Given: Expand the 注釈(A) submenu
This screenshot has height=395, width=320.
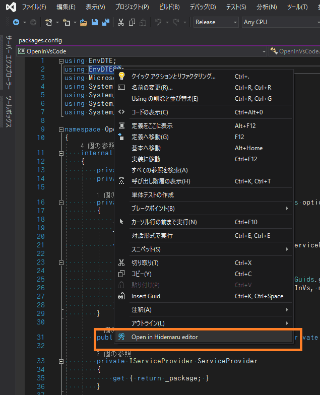Looking at the screenshot, I should [x=287, y=309].
